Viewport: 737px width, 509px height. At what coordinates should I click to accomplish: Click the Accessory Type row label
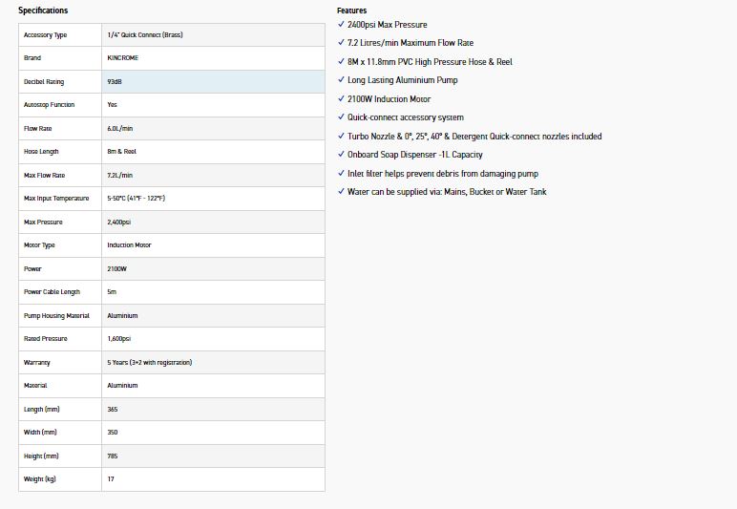coord(45,35)
